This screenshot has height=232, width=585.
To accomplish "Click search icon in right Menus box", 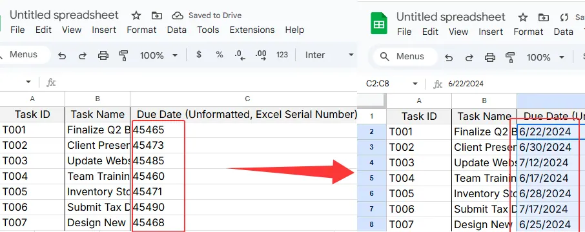I will tap(384, 57).
